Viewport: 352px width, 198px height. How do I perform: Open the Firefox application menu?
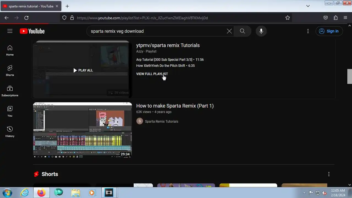[x=345, y=18]
